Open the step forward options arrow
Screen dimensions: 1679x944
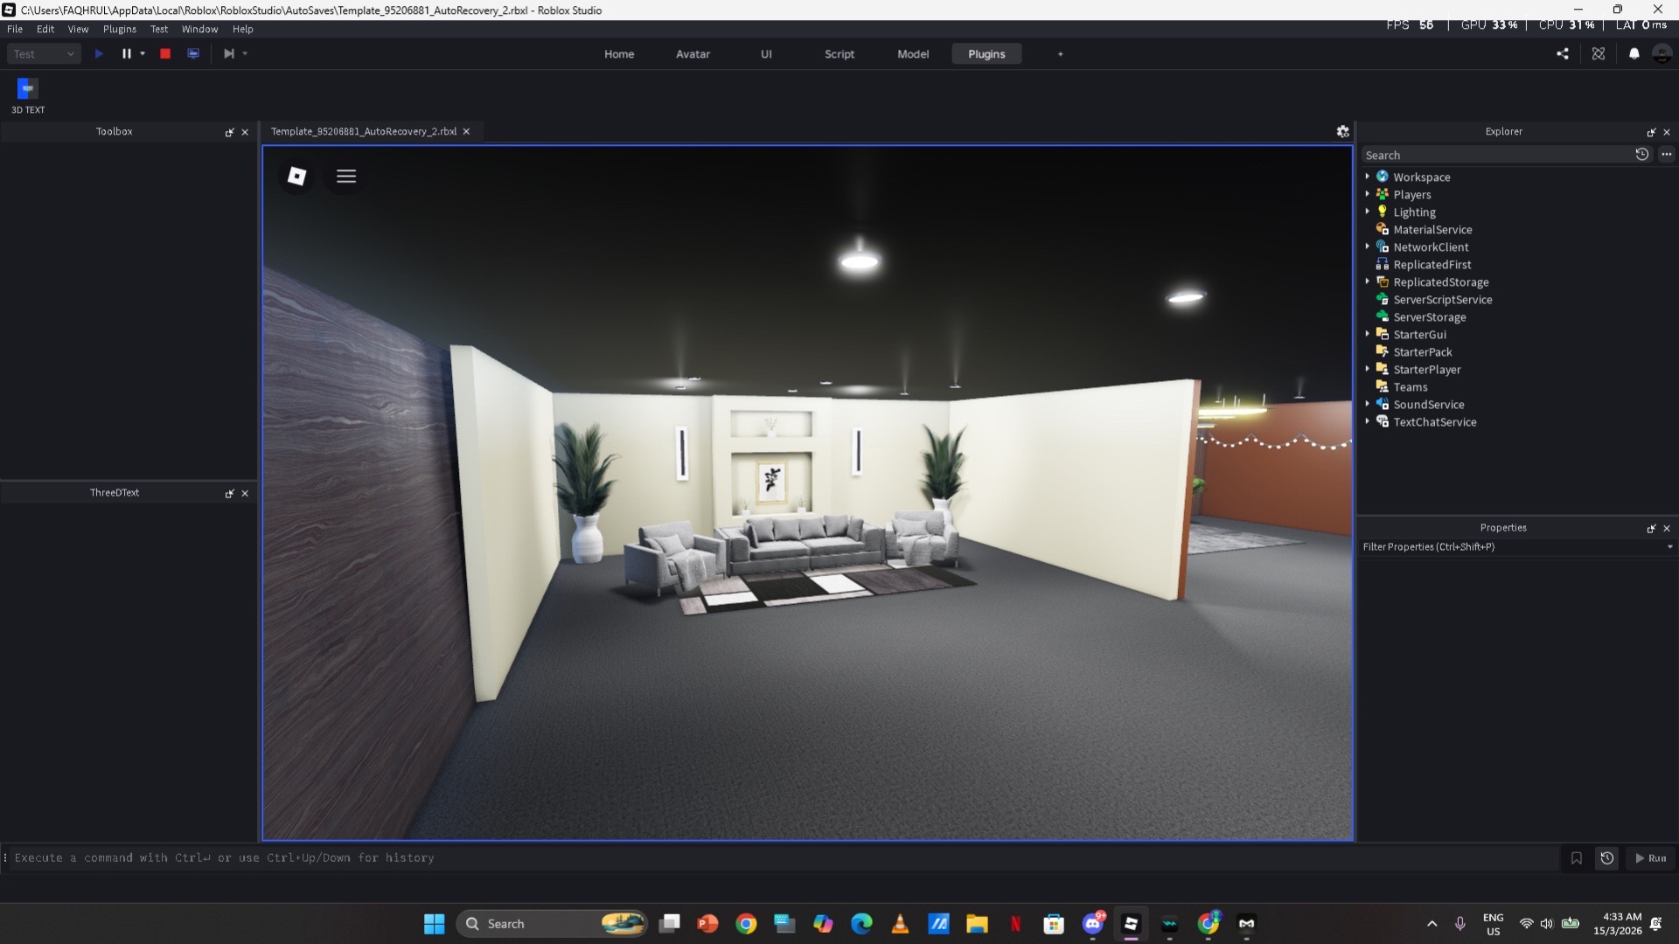245,53
